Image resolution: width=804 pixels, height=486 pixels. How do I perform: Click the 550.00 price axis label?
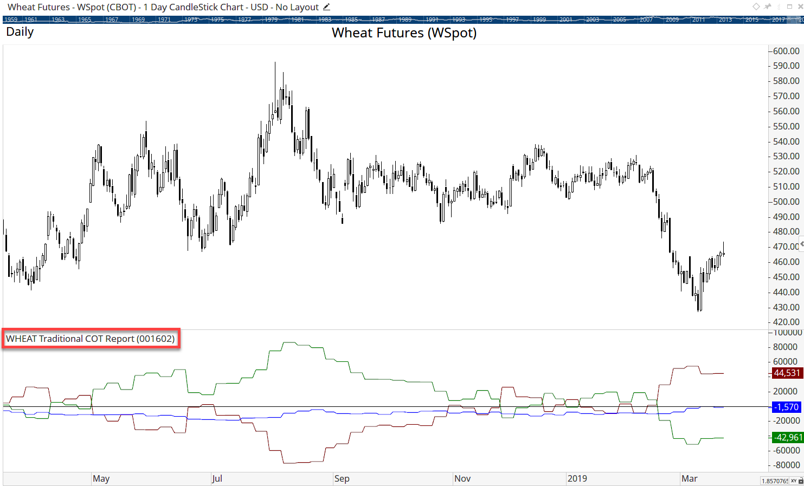(x=786, y=126)
